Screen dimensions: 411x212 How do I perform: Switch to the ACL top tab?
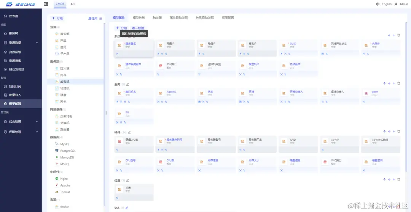click(73, 4)
